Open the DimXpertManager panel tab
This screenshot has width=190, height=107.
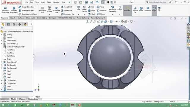(x=20, y=24)
